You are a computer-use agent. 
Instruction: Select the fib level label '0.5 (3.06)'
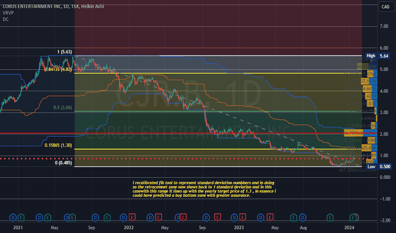62,108
